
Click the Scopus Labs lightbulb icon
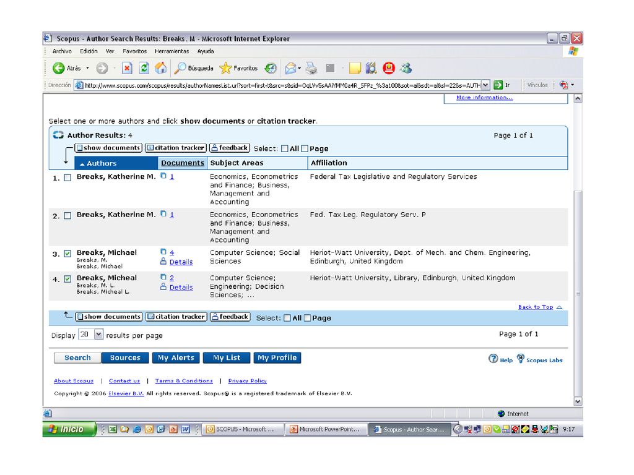point(520,358)
